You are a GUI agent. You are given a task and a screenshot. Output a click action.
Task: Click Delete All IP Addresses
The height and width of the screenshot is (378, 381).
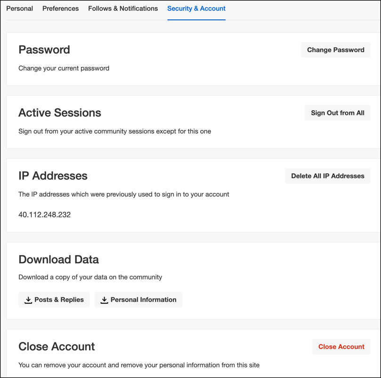pos(327,176)
